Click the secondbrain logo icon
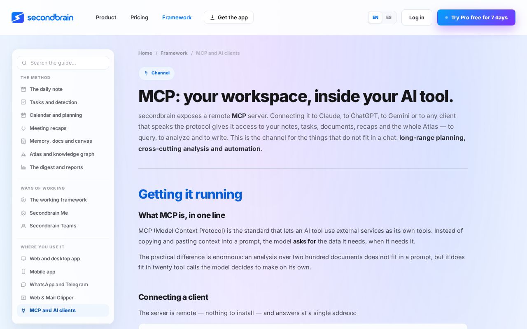 point(18,17)
